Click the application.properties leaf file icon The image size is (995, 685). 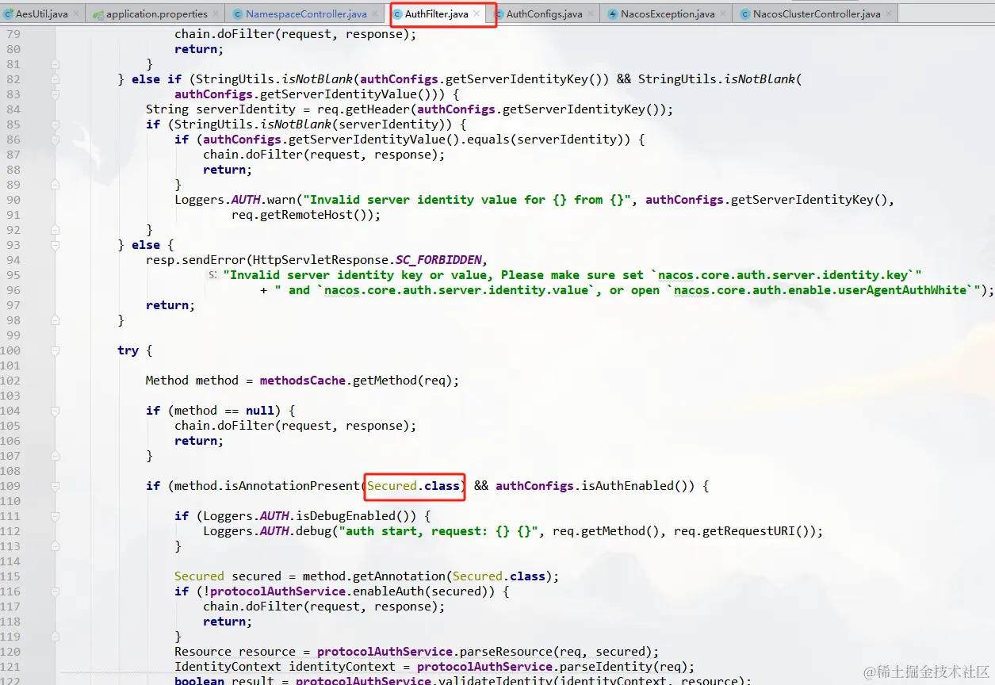point(98,14)
